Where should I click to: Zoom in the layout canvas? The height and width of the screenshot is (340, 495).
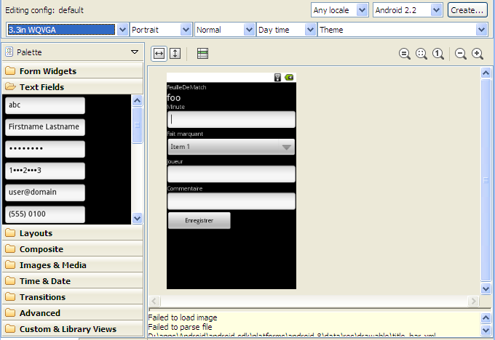[x=478, y=54]
